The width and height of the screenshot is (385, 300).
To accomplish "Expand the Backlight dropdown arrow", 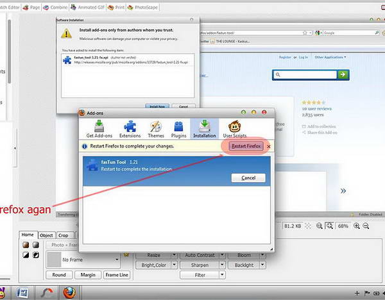I will [262, 265].
